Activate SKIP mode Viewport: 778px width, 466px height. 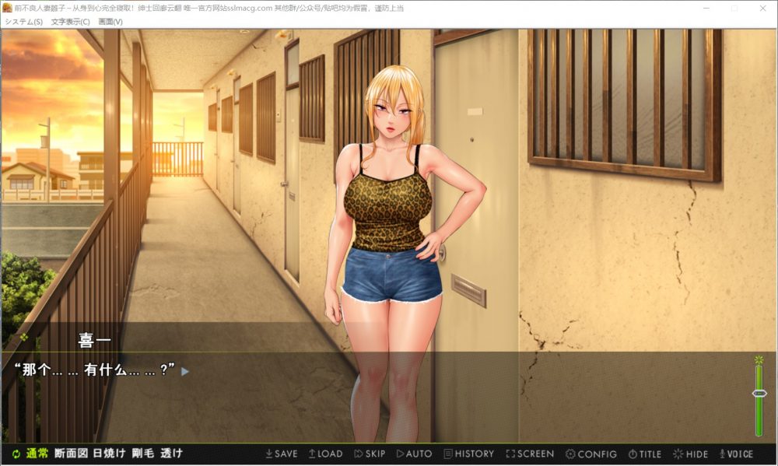pos(370,454)
